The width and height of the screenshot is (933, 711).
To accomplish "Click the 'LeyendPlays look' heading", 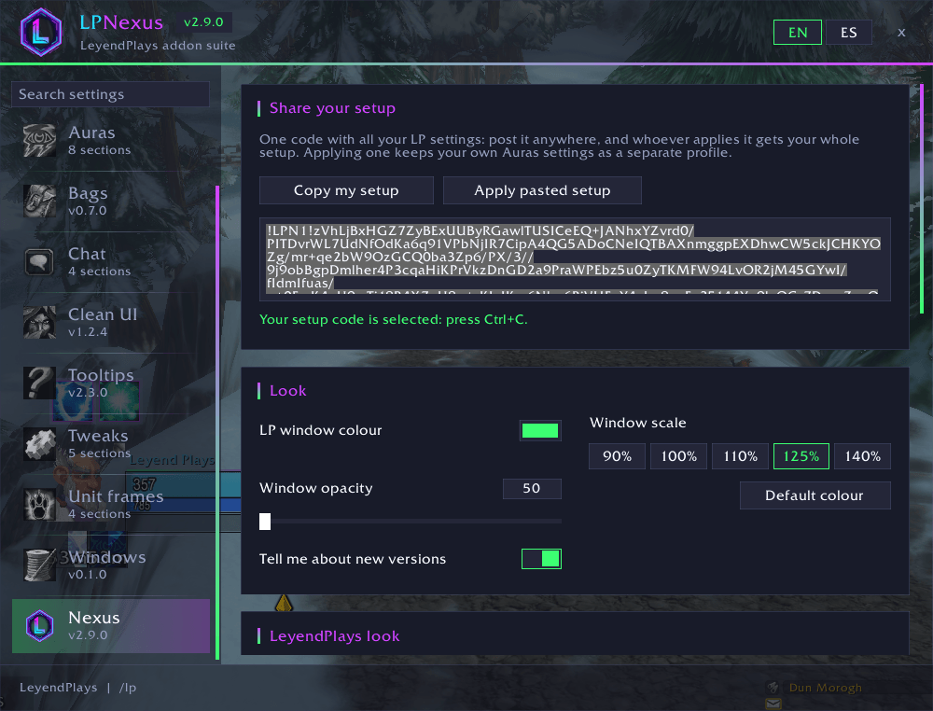I will tap(334, 636).
